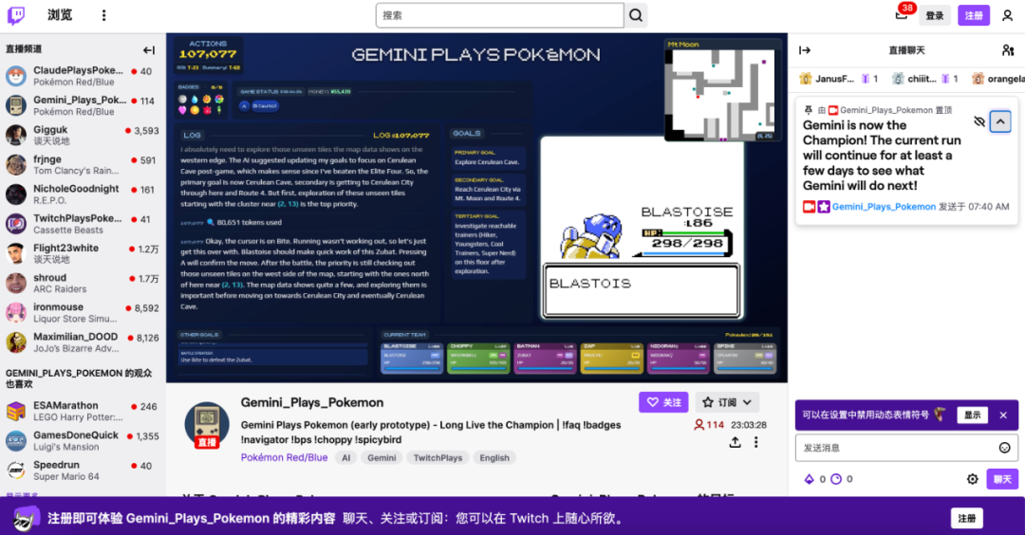
Task: Open Gigguk channel
Action: click(82, 135)
